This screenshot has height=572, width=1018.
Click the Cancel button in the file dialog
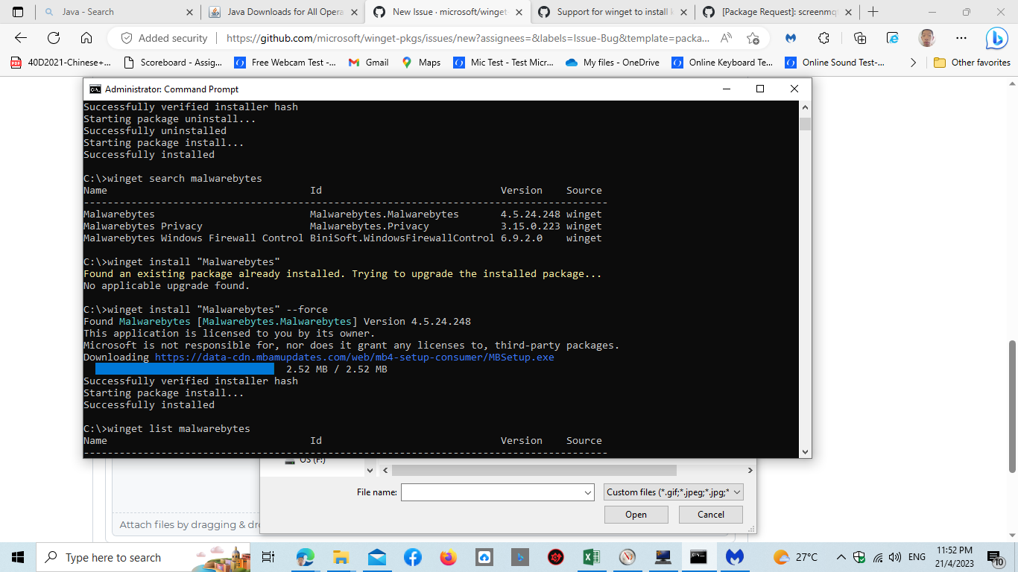pos(709,514)
